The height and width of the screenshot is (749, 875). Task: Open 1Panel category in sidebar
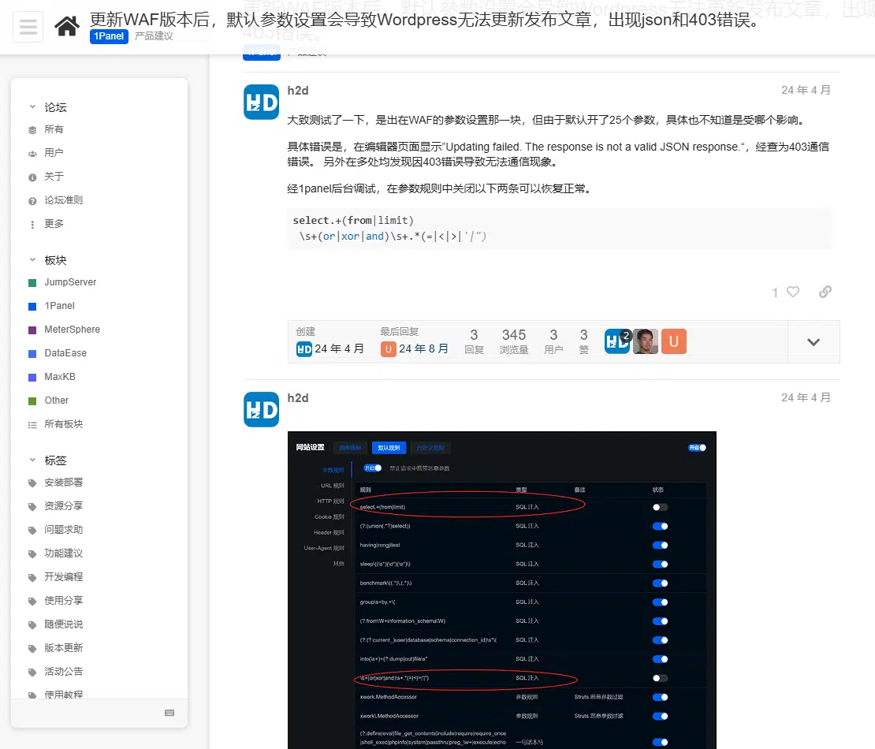(59, 306)
